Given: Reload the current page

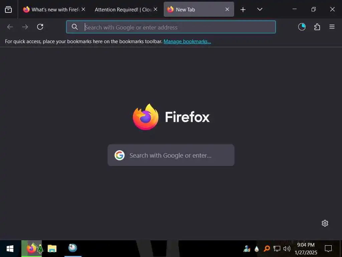Looking at the screenshot, I should coord(40,27).
